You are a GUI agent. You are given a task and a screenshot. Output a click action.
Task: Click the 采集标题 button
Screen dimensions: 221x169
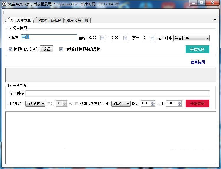tap(197, 49)
